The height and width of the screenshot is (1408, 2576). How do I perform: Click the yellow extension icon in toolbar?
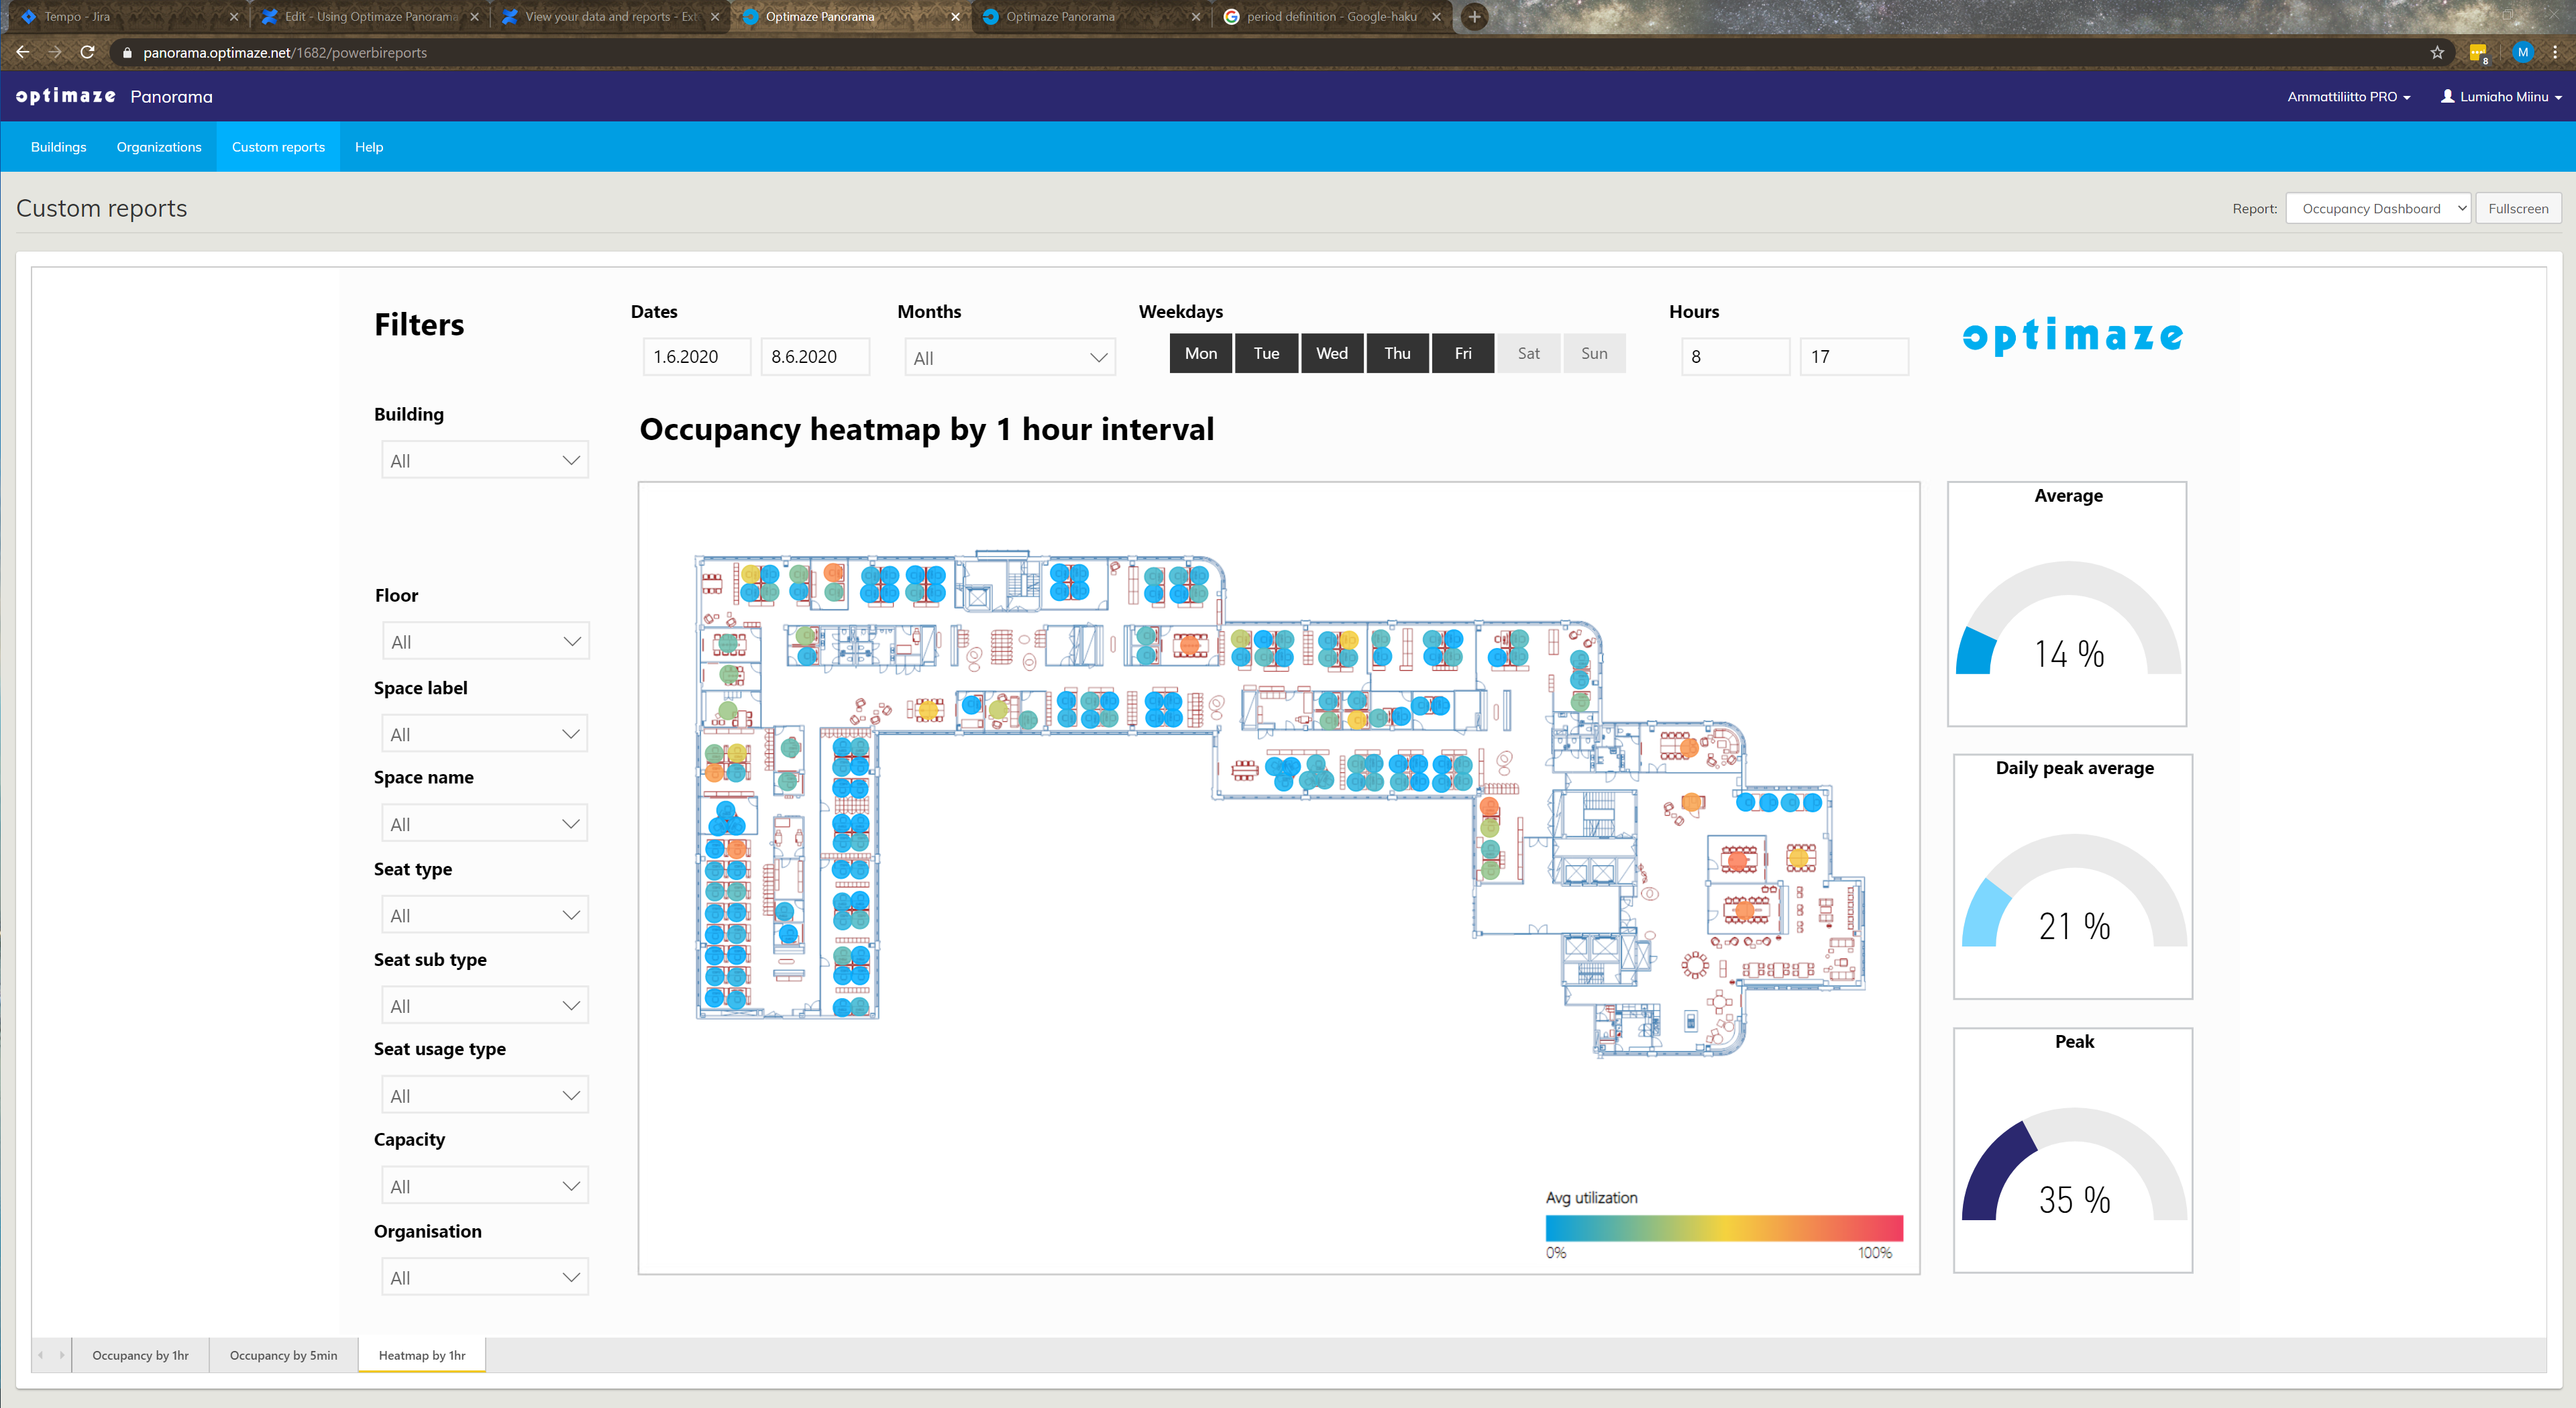pyautogui.click(x=2478, y=52)
